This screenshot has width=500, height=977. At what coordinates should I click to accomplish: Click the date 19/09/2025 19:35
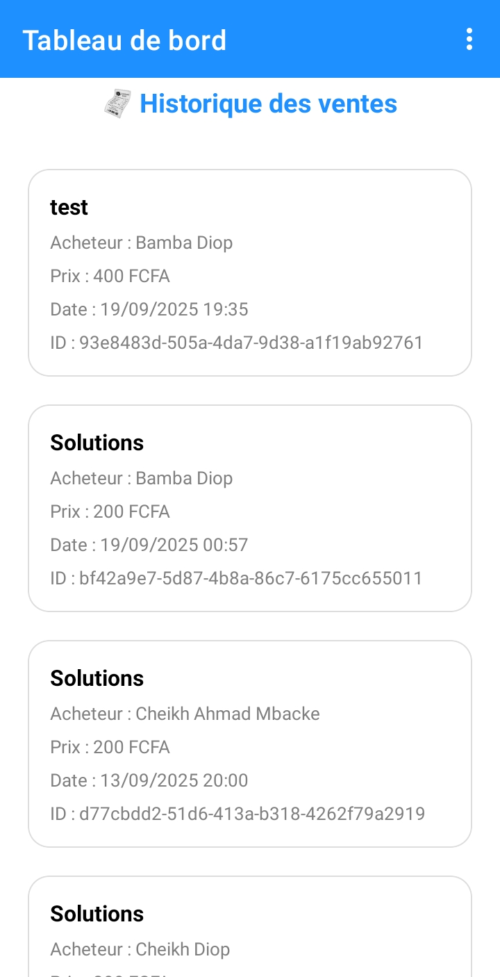149,309
